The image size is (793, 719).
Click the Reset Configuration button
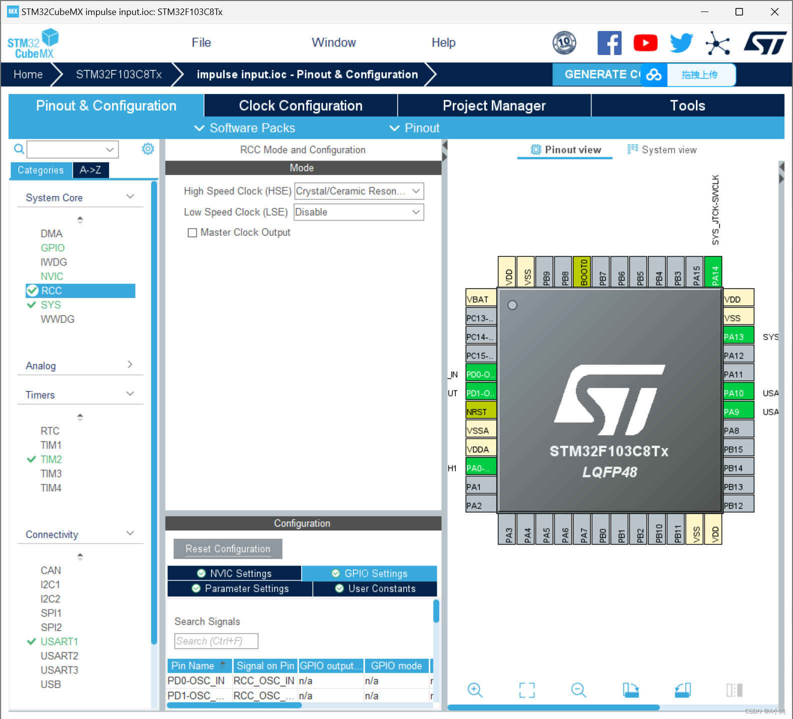(228, 548)
